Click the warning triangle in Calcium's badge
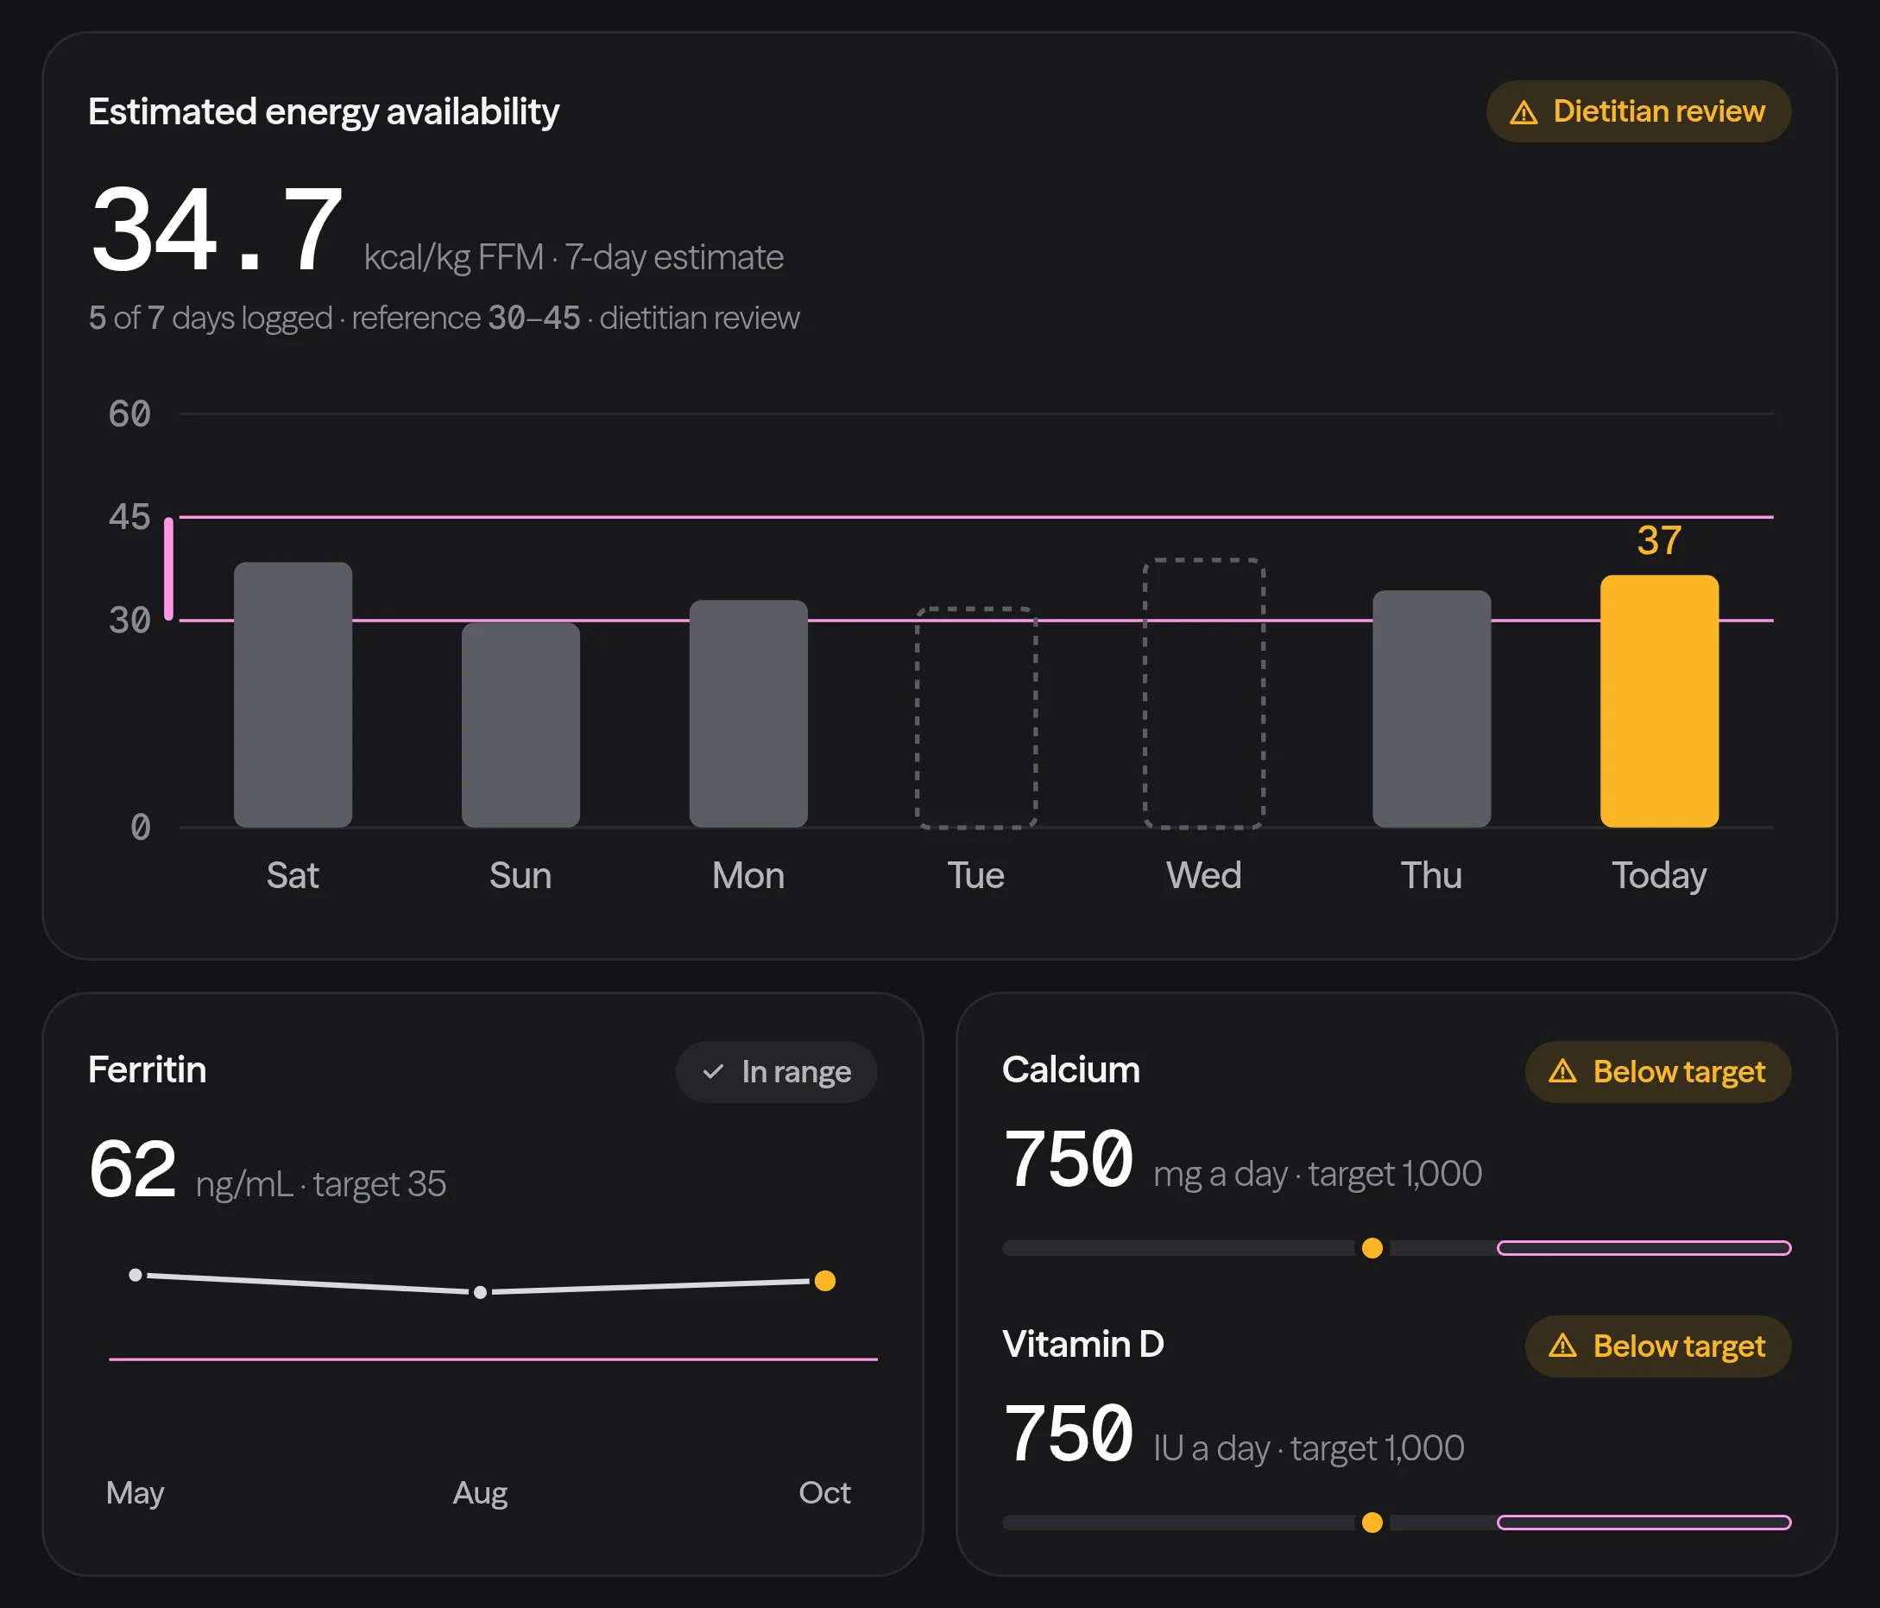1880x1608 pixels. [x=1562, y=1072]
